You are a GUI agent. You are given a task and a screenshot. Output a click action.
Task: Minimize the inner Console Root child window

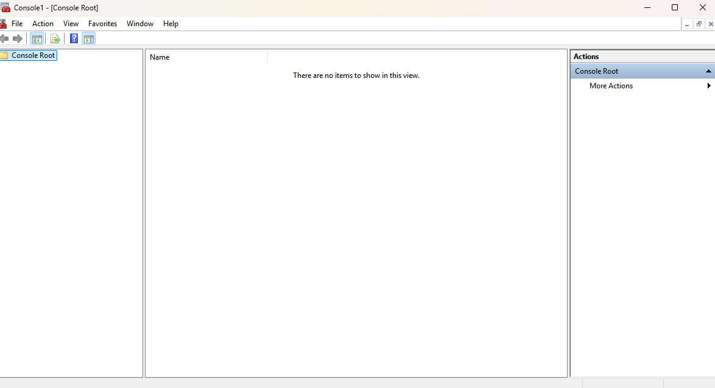687,24
